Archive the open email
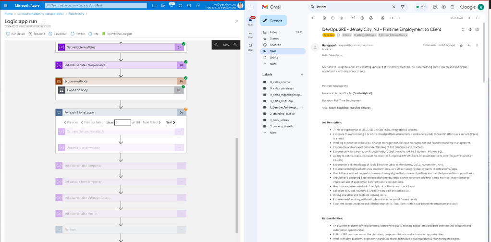Screen dimensions: 491x242 pyautogui.click(x=324, y=18)
